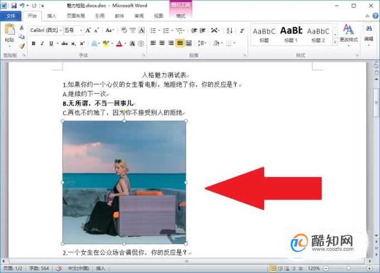380x273 pixels.
Task: Switch to the Picture Tools Format (格式) tab
Action: (x=181, y=16)
